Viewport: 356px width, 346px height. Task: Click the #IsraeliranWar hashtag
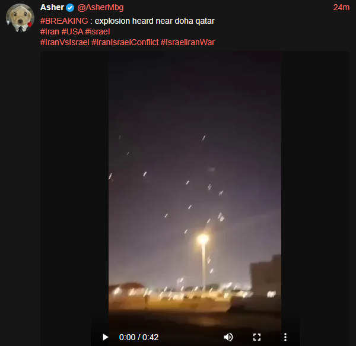point(187,42)
